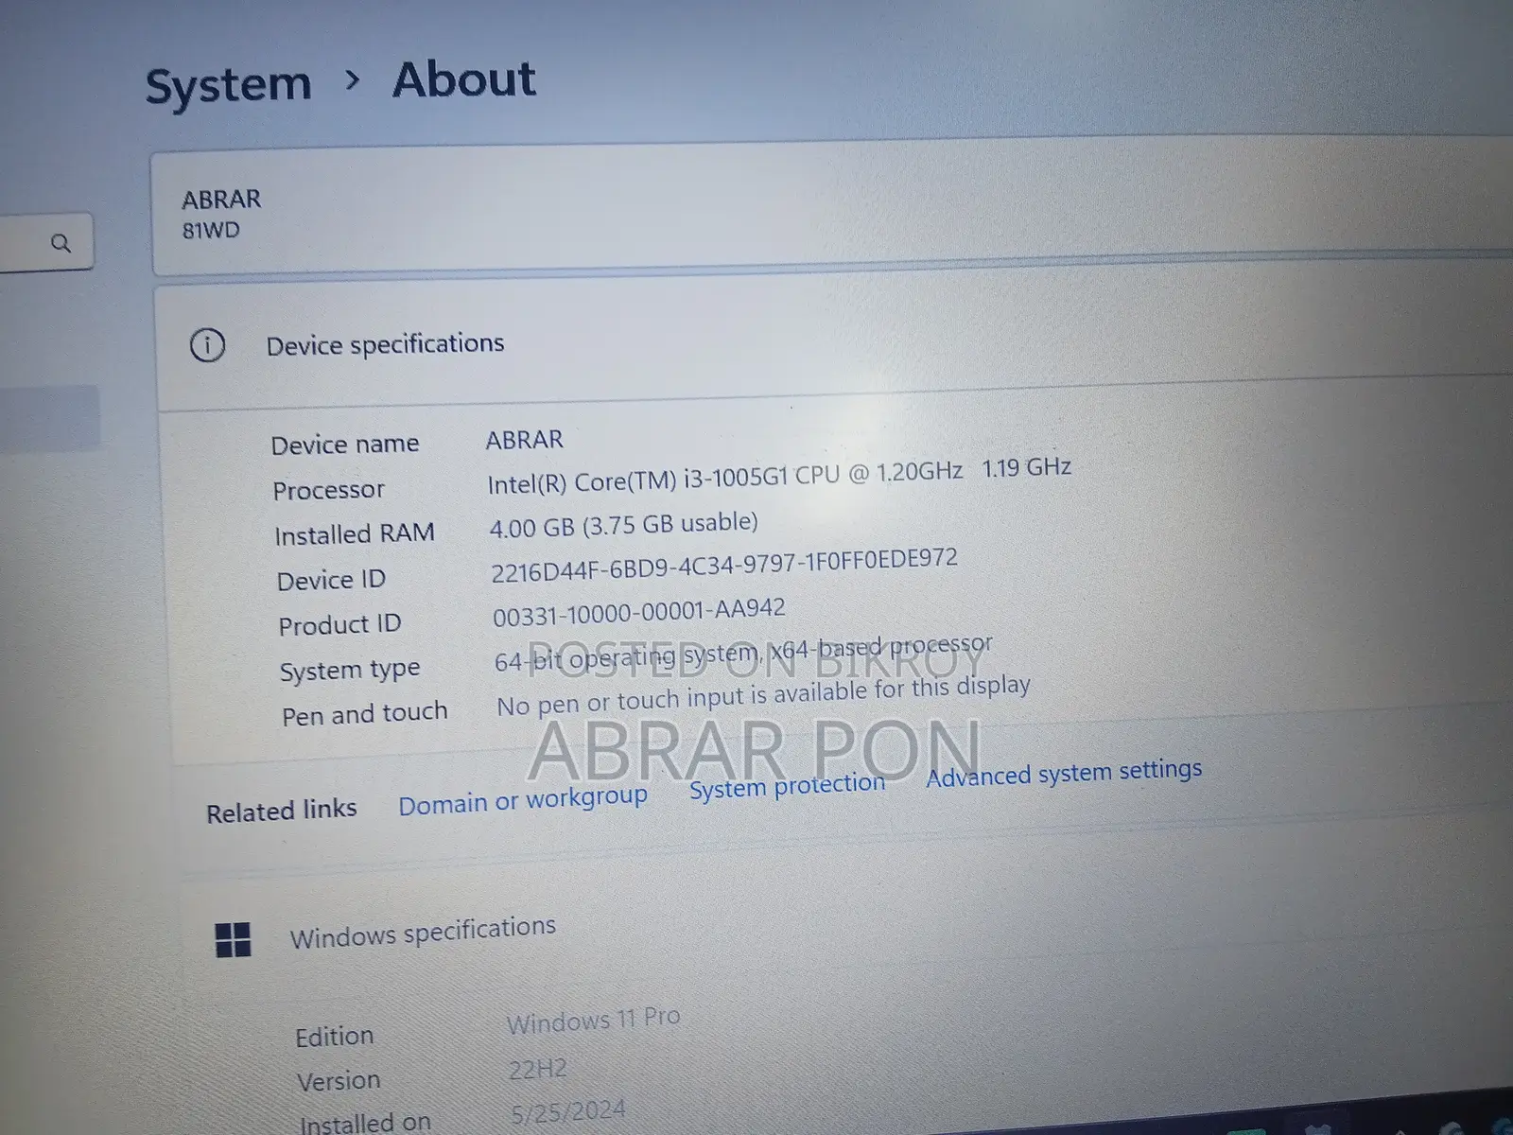Select the Pen and touch value text
Screen dimensions: 1513x1135
coord(763,696)
